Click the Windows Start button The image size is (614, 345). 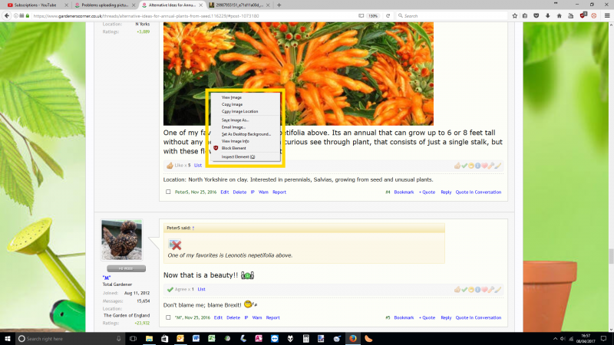click(7, 338)
